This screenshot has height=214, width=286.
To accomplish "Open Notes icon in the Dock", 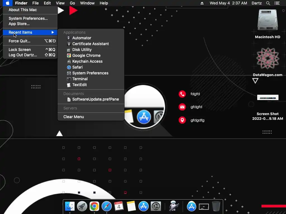I will pyautogui.click(x=131, y=206).
